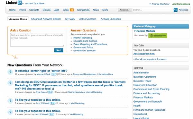Browse the Administration category

pyautogui.click(x=141, y=72)
